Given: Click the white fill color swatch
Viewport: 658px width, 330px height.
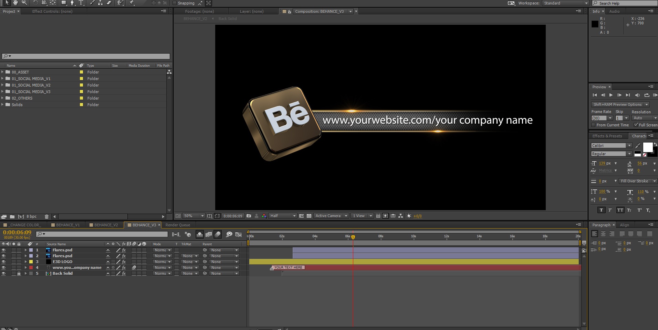Looking at the screenshot, I should pos(648,147).
